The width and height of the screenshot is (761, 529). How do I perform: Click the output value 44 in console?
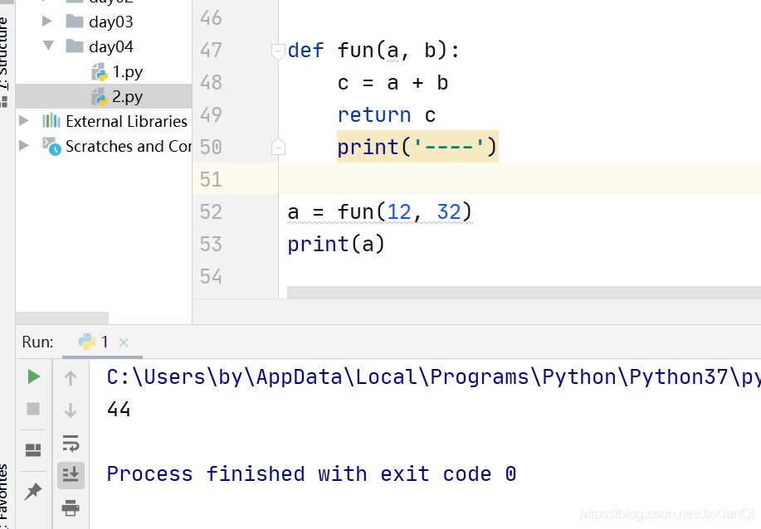tap(119, 410)
